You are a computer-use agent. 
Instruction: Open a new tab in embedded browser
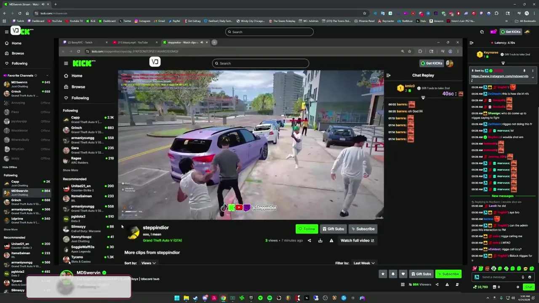pos(214,43)
